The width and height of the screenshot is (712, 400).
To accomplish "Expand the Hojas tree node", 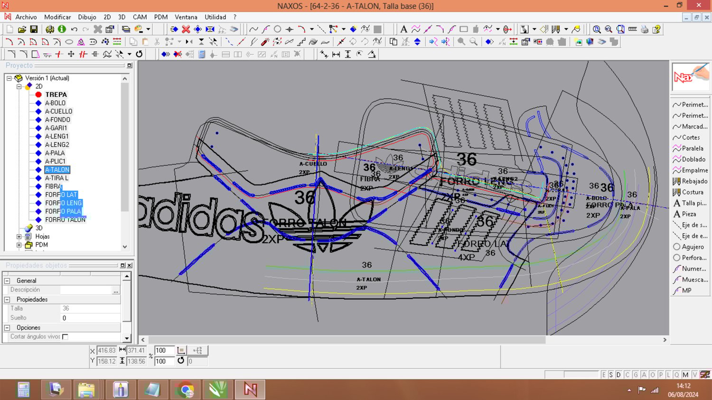I will coord(19,236).
